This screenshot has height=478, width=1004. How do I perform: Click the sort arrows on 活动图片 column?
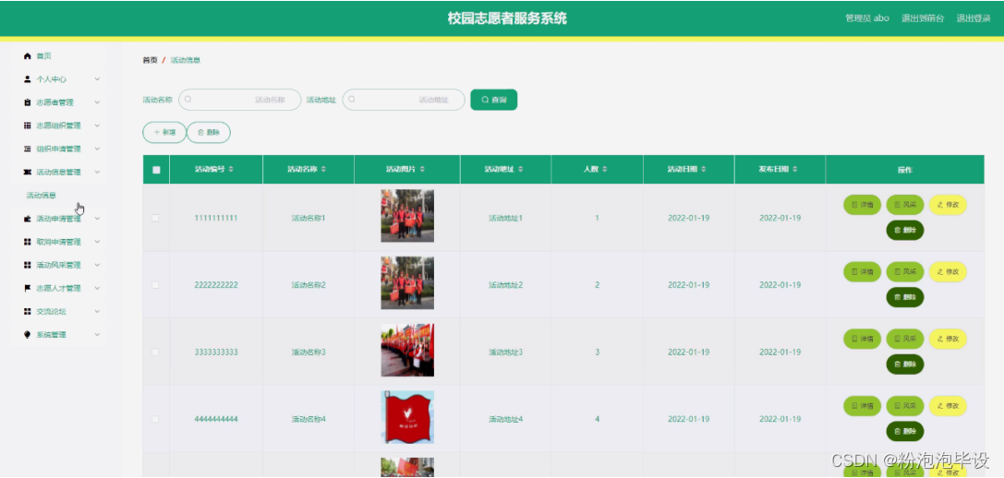[423, 170]
